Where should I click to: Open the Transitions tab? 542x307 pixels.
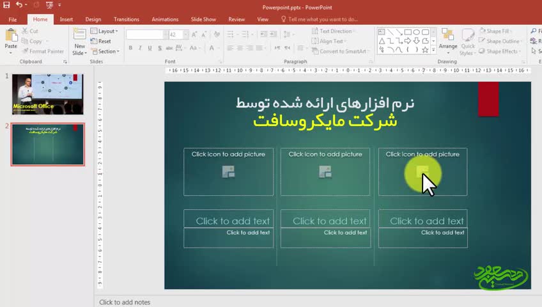click(x=127, y=19)
